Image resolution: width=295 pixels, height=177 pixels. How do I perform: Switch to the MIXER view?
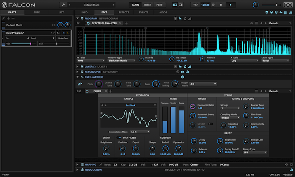(147, 5)
